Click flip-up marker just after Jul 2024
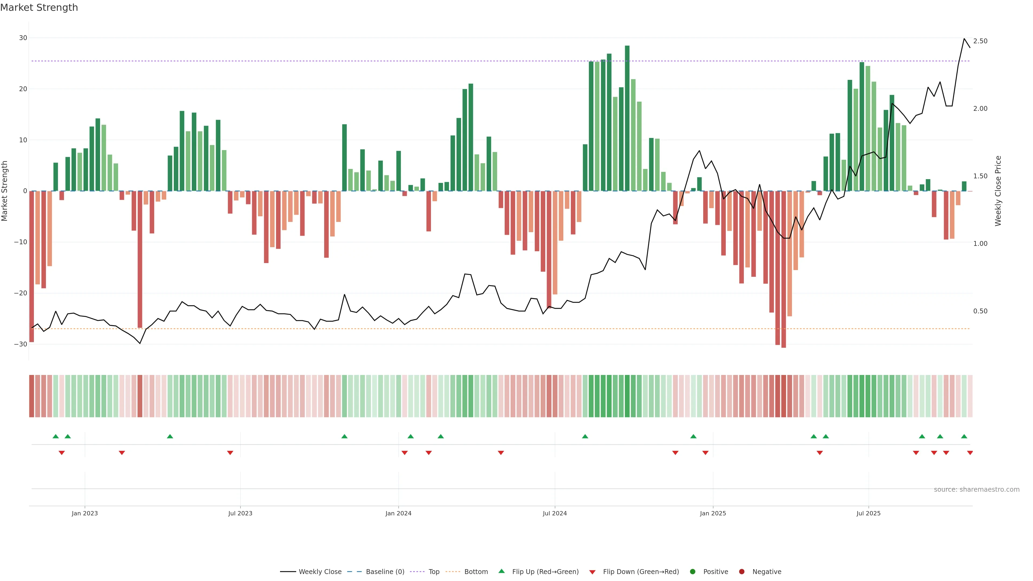Image resolution: width=1033 pixels, height=581 pixels. 585,436
